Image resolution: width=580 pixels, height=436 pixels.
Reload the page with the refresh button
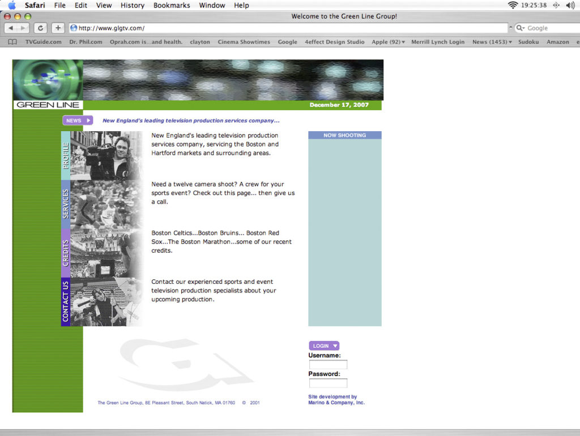tap(40, 28)
